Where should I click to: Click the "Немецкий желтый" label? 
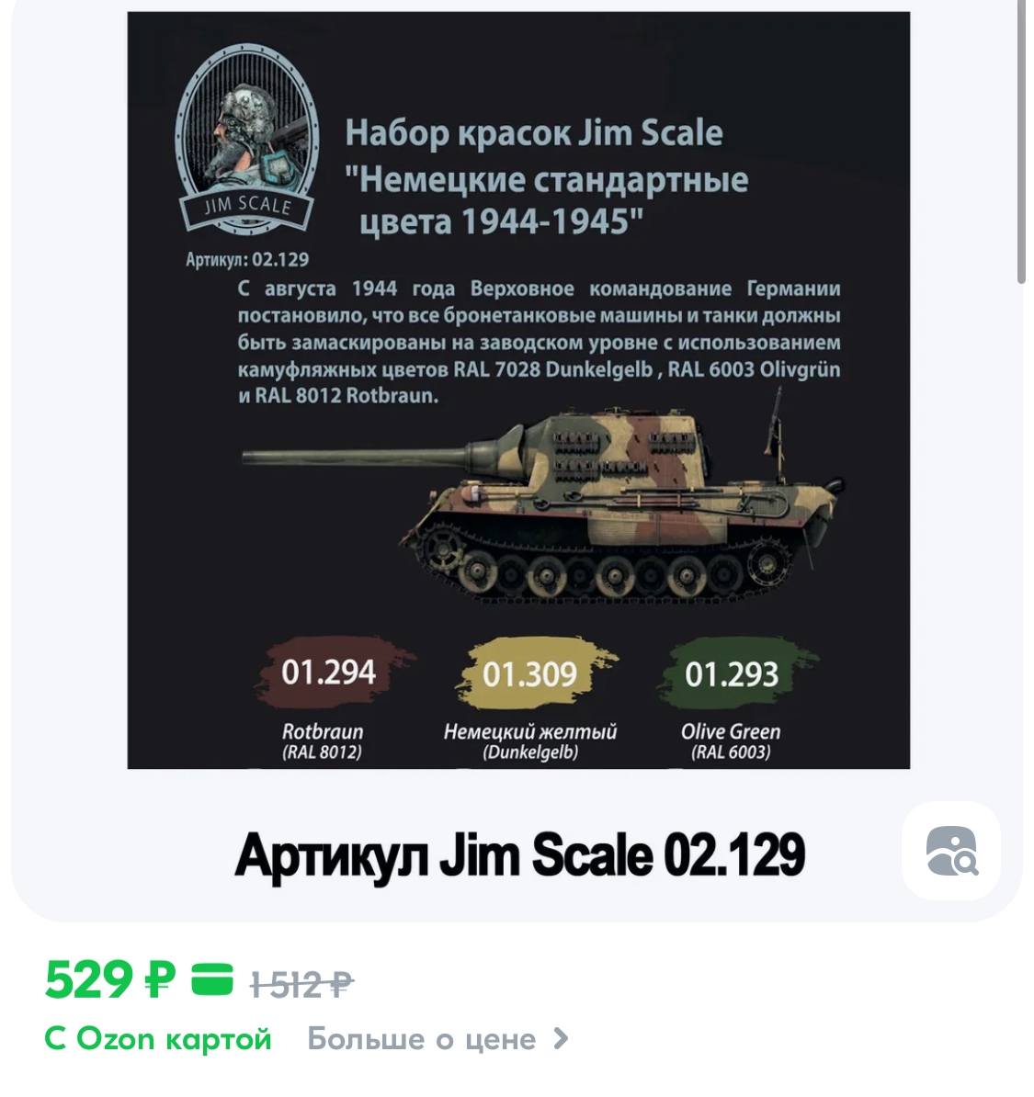click(530, 732)
